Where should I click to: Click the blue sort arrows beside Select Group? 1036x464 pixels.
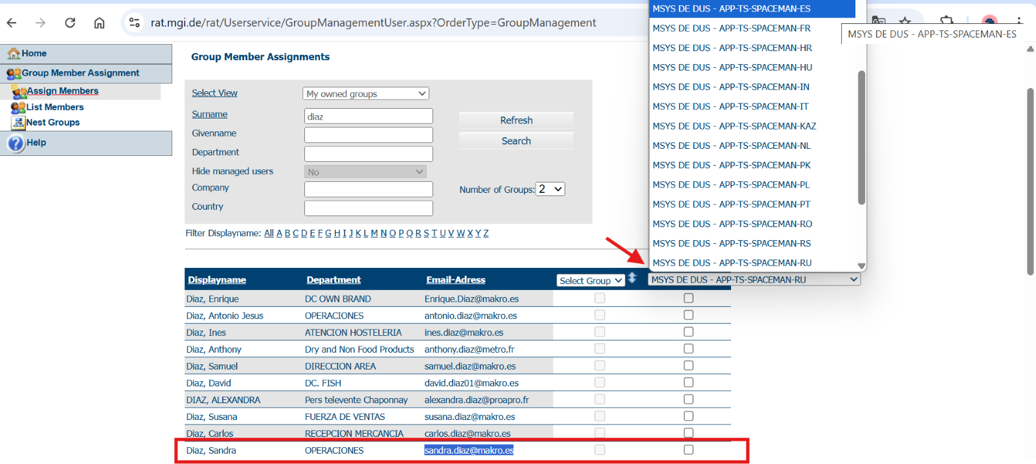pos(633,278)
